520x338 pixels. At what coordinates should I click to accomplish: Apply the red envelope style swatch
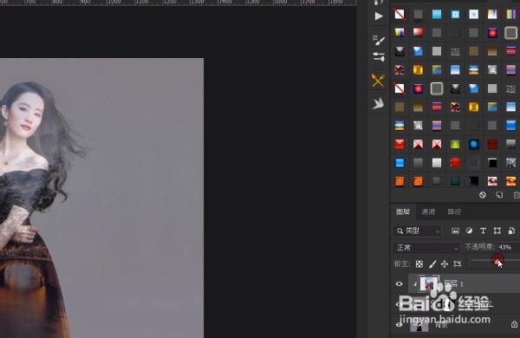400,144
